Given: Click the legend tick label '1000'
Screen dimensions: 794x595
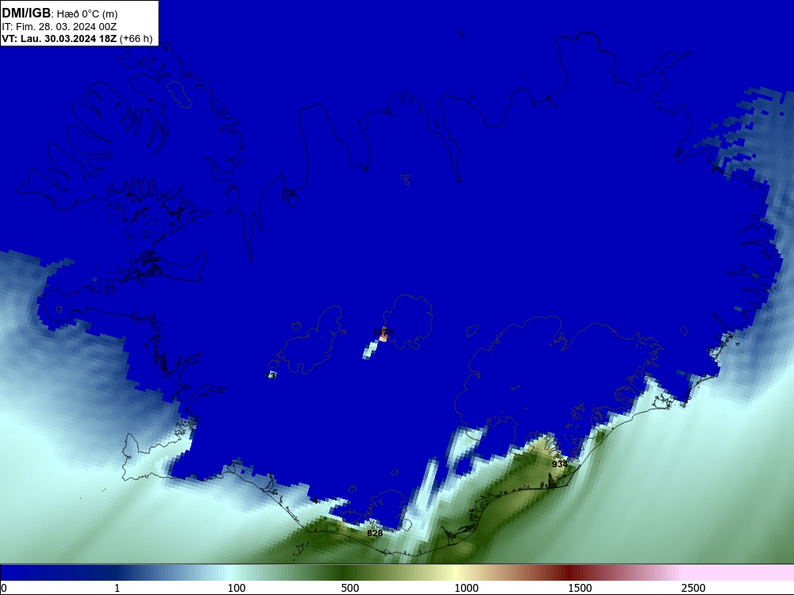Looking at the screenshot, I should coord(466,588).
